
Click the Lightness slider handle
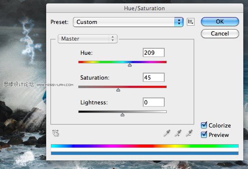[x=122, y=115]
